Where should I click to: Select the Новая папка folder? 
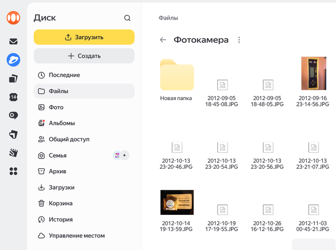[177, 80]
